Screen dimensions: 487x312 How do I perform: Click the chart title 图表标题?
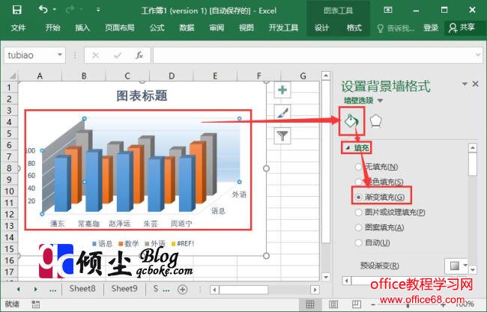coord(142,96)
